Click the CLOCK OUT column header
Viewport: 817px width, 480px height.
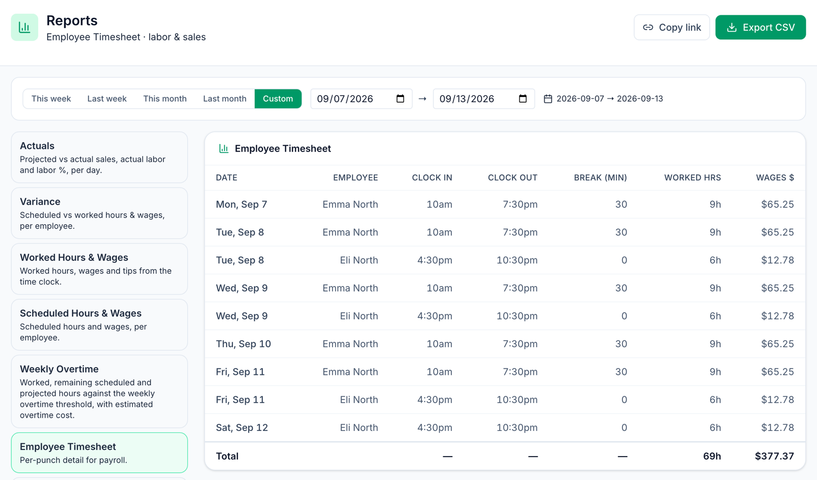(x=513, y=178)
